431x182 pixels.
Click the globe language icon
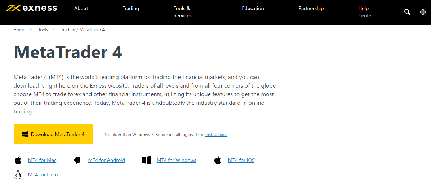tap(423, 12)
